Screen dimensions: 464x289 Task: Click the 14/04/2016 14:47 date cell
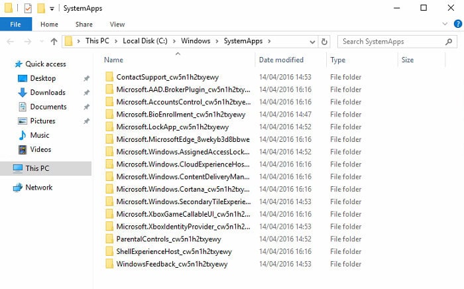pyautogui.click(x=285, y=115)
